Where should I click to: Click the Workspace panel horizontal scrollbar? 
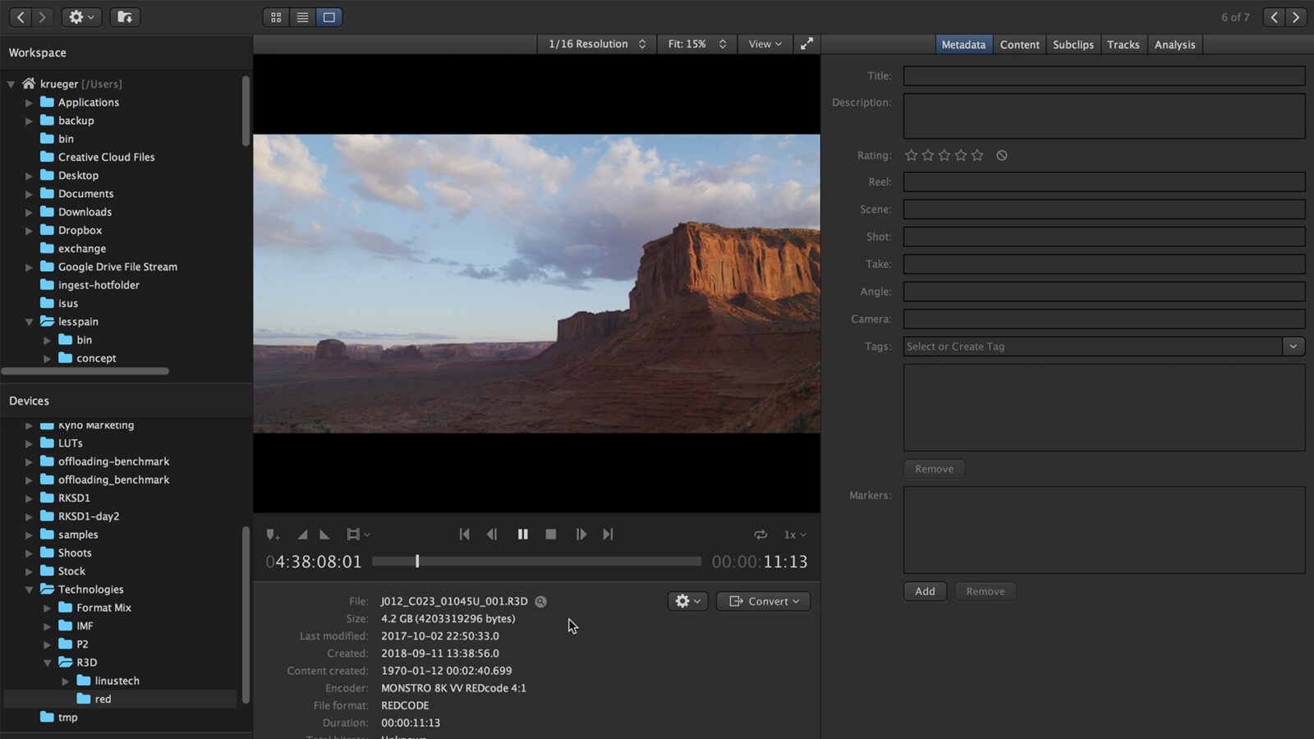pos(85,371)
